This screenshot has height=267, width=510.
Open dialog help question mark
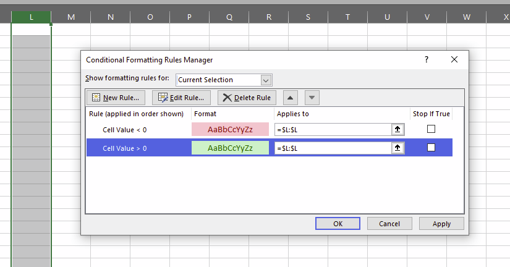tap(427, 59)
